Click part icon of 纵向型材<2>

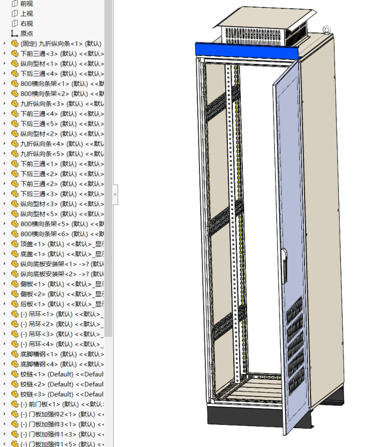15,134
